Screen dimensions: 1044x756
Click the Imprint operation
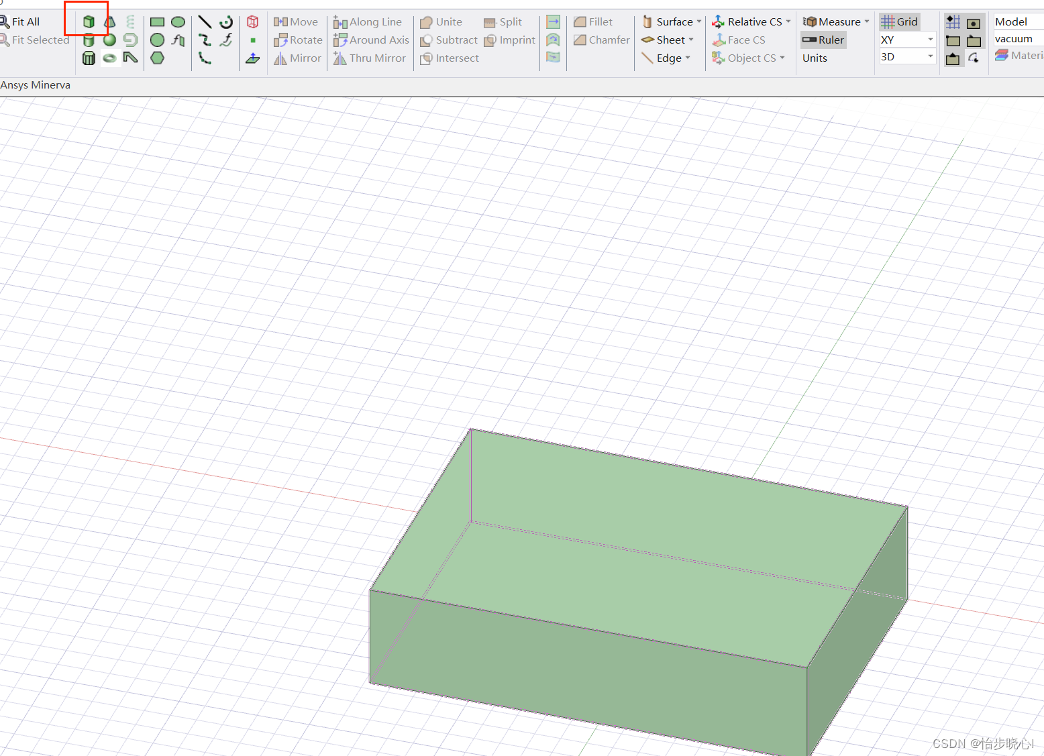[x=510, y=40]
